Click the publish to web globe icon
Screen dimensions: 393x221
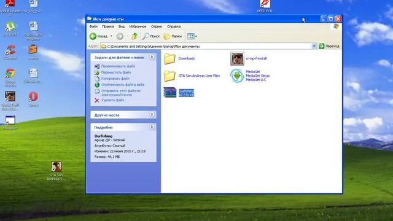click(x=97, y=85)
